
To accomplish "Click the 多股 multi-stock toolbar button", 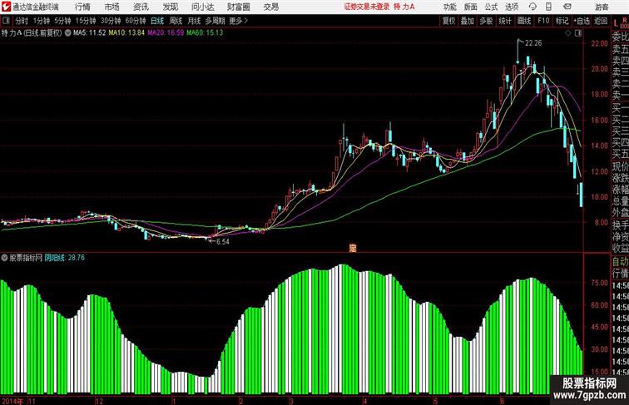I will tap(486, 21).
